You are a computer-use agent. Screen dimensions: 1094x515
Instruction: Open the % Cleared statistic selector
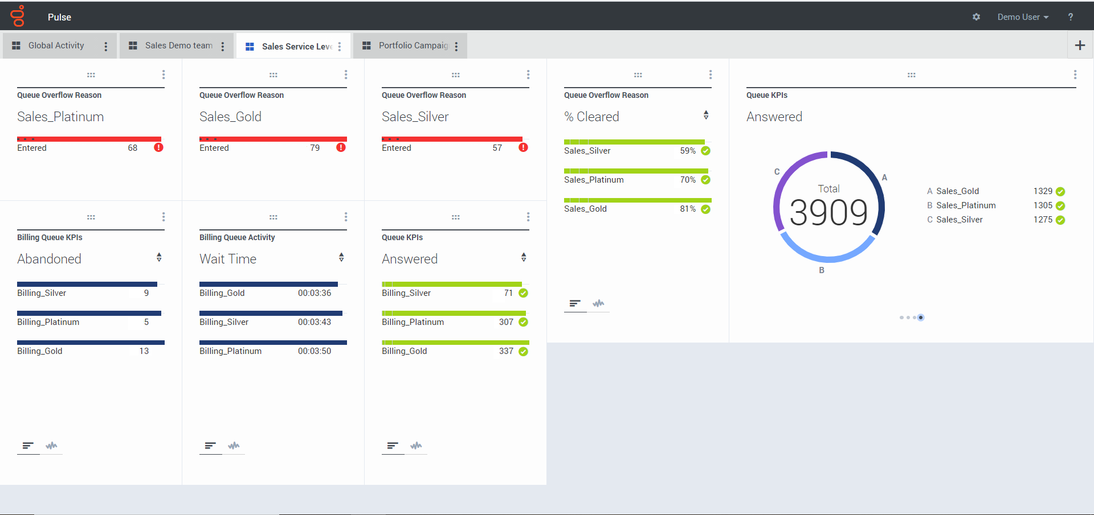click(x=706, y=116)
